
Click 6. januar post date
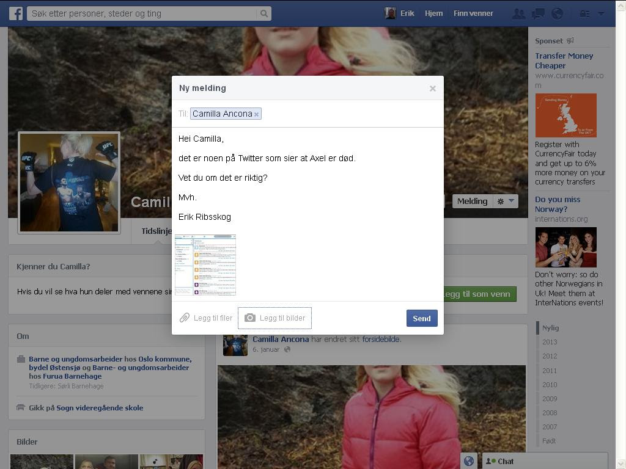266,349
